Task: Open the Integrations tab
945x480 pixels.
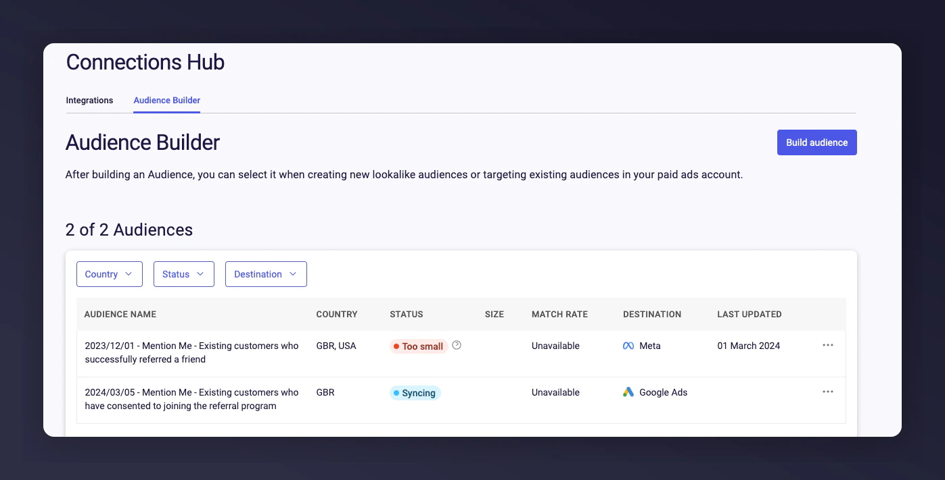Action: pos(89,101)
